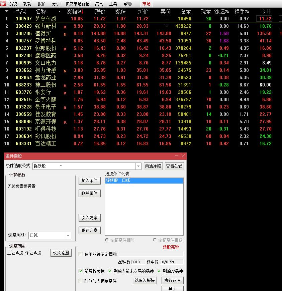Click the N marker beside 值得买
This screenshot has height=291, width=282.
coord(65,34)
